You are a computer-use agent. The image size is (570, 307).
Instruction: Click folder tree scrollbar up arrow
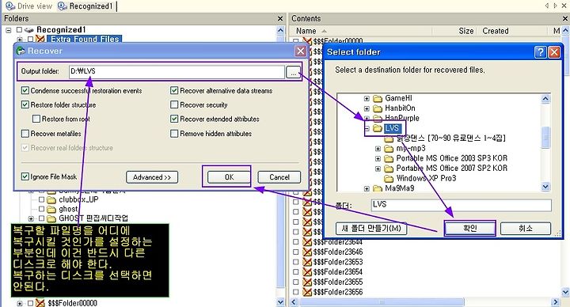point(545,98)
